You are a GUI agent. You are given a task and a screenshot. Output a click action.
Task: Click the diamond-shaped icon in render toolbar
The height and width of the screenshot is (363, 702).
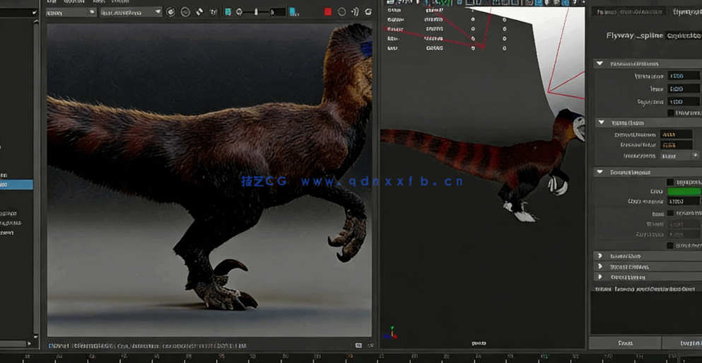[199, 12]
